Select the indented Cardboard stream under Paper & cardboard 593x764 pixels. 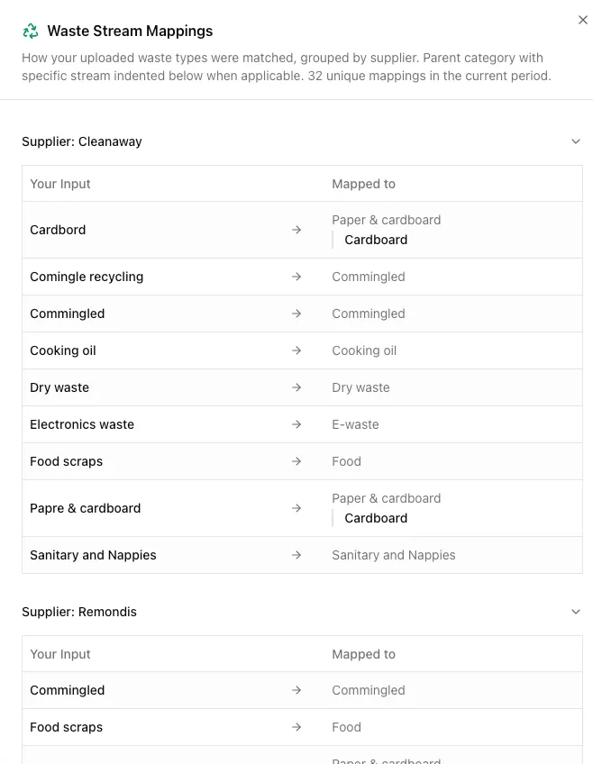[376, 240]
